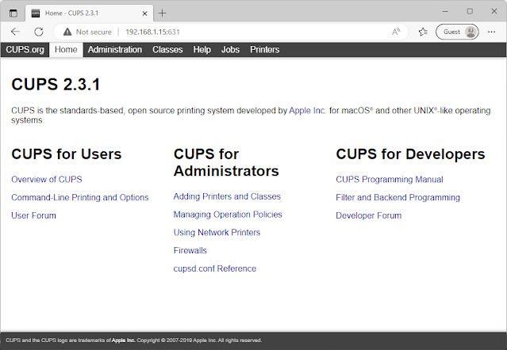507x350 pixels.
Task: Follow the Apple Inc. link in the description
Action: point(308,111)
